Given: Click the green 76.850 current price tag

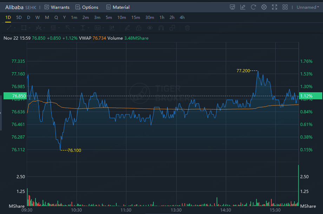Looking at the screenshot, I should [x=15, y=96].
